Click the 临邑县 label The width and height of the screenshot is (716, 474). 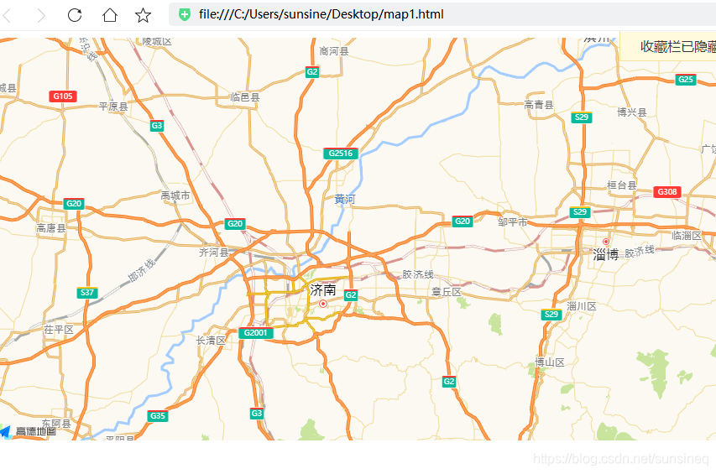245,97
